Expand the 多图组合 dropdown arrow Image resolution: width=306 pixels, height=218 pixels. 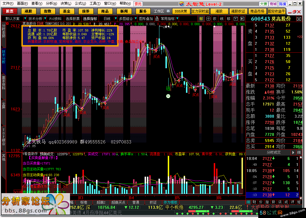[x=136, y=19]
